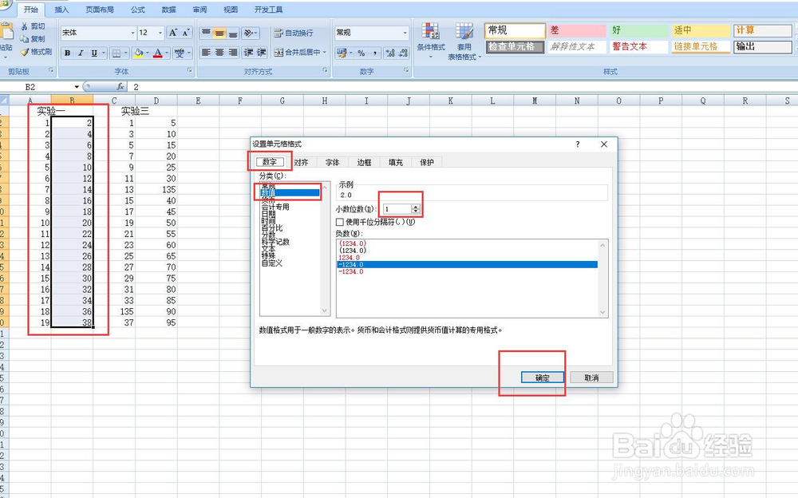The width and height of the screenshot is (798, 498).
Task: Open the Fill (填充) dialog tab
Action: tap(396, 163)
